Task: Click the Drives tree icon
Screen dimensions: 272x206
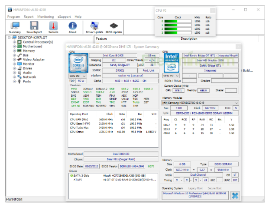Action: coord(19,68)
